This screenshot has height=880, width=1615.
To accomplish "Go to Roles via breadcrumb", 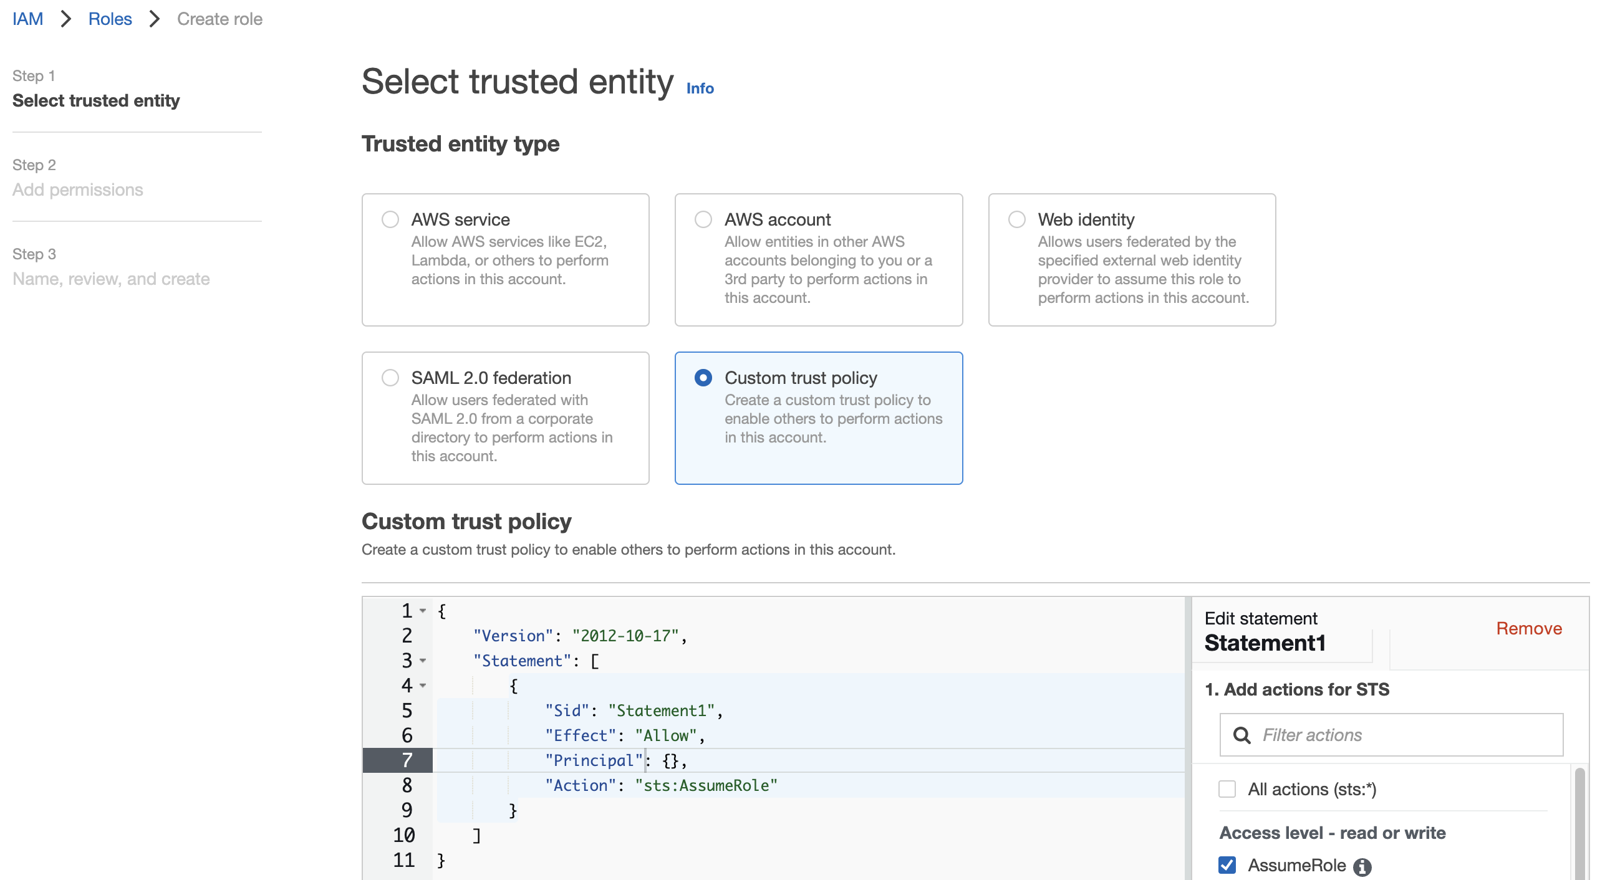I will click(110, 19).
